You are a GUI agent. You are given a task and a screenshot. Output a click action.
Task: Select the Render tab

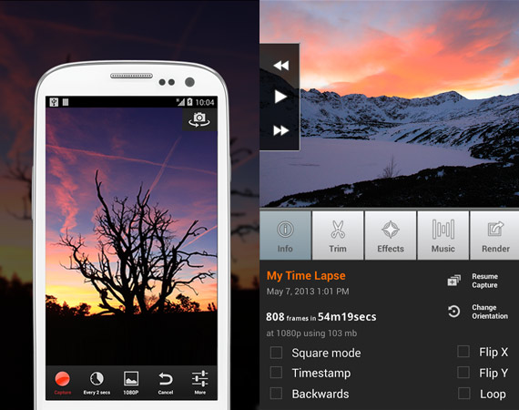pos(494,235)
